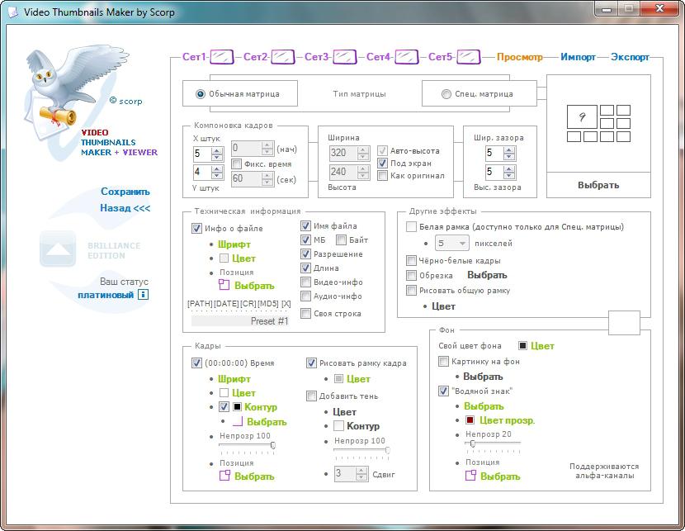
Task: Click the Сет1 preset slot icon
Action: (x=222, y=57)
